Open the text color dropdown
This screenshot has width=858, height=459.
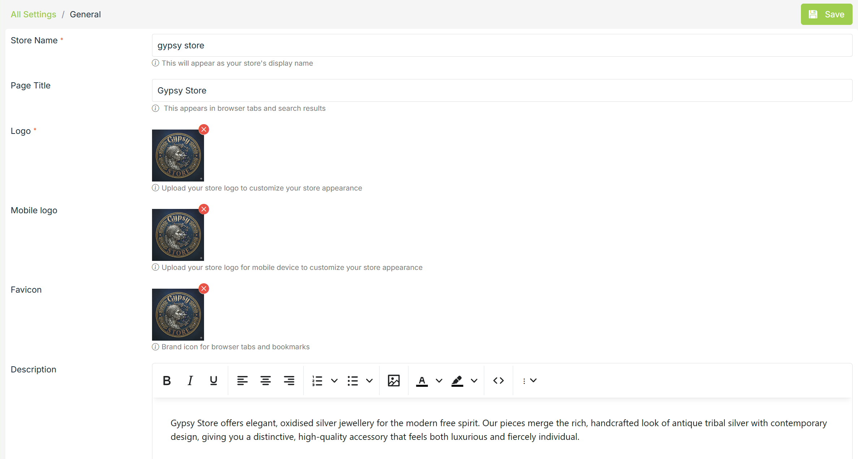(439, 380)
